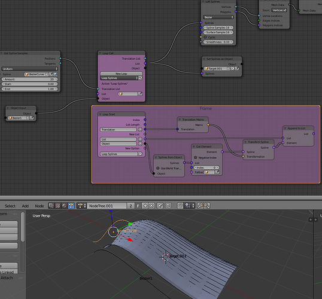The image size is (322, 299).
Task: Toggle the pin node tree icon
Action: click(160, 206)
